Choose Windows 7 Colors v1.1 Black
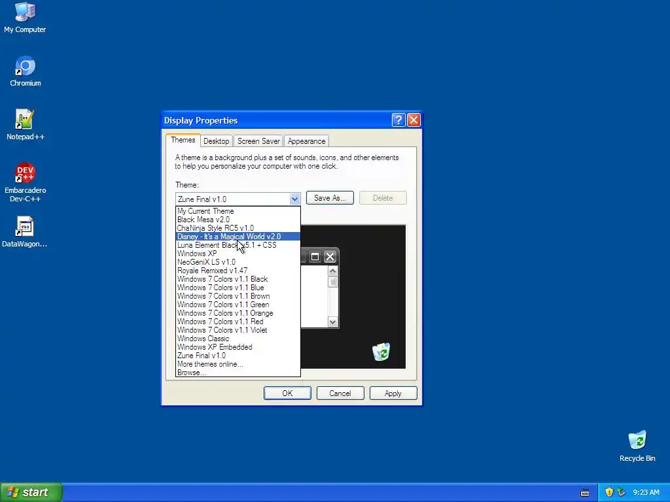This screenshot has height=502, width=670. 238,279
